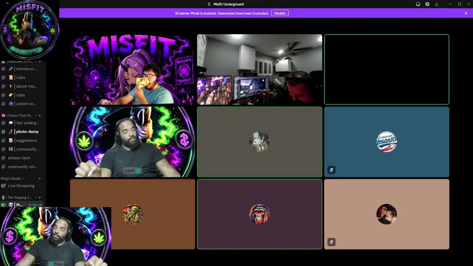Image resolution: width=473 pixels, height=266 pixels.
Task: Add a channel to Voices That M... category
Action: point(40,116)
